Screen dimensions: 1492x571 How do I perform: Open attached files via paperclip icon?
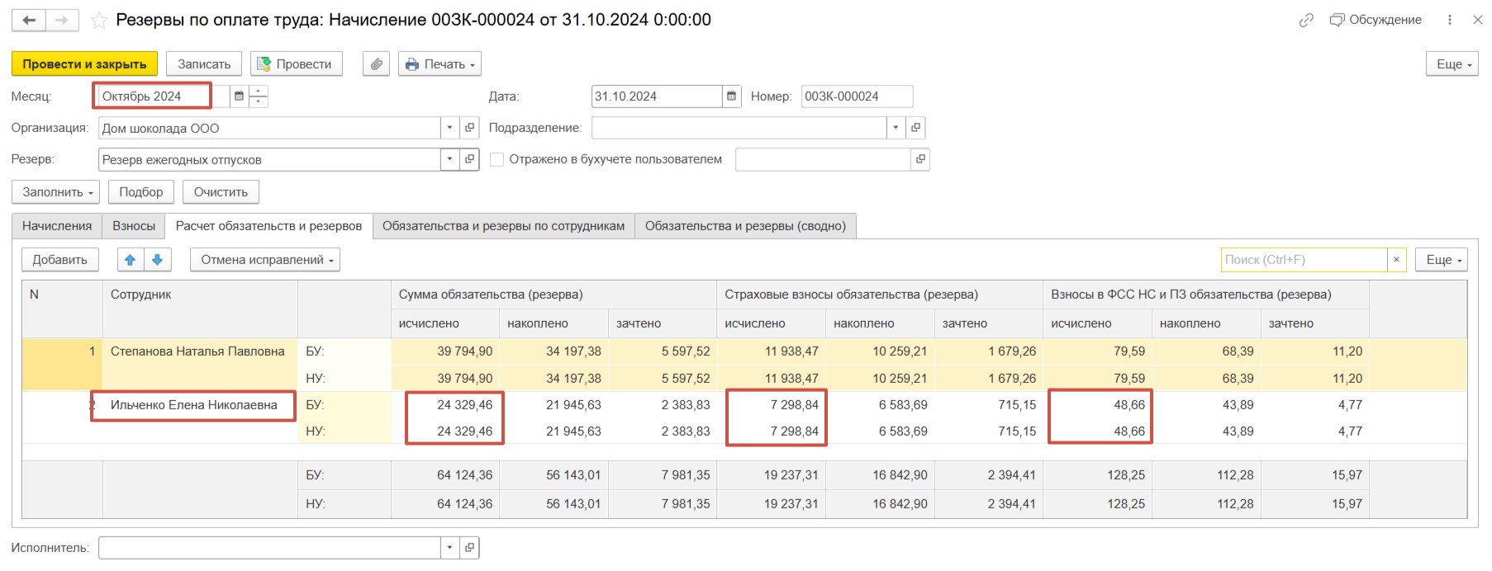[x=376, y=64]
